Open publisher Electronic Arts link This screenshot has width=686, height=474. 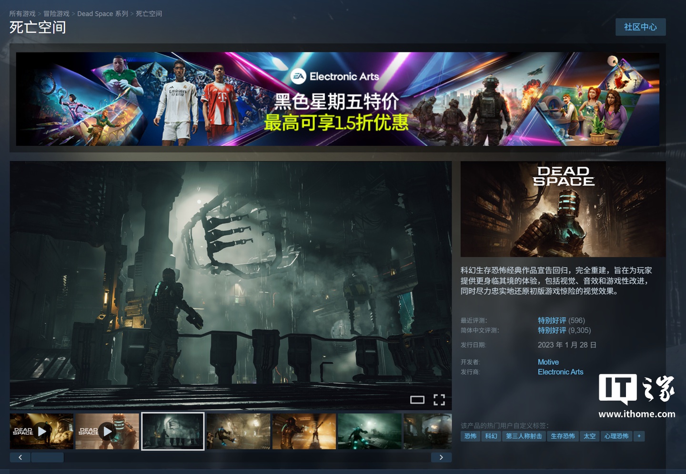[x=561, y=372]
